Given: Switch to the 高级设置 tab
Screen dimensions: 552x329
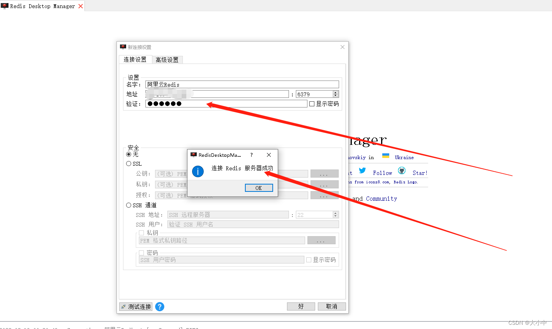Looking at the screenshot, I should [x=167, y=59].
